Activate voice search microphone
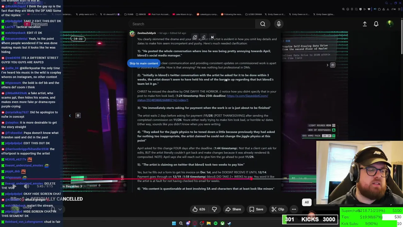This screenshot has height=227, width=403. 279,24
